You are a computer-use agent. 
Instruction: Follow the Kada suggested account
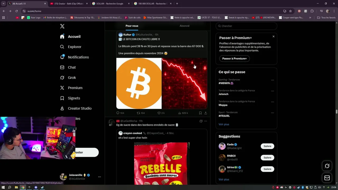(267, 146)
